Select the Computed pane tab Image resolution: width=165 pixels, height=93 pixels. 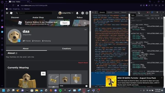coord(139,15)
